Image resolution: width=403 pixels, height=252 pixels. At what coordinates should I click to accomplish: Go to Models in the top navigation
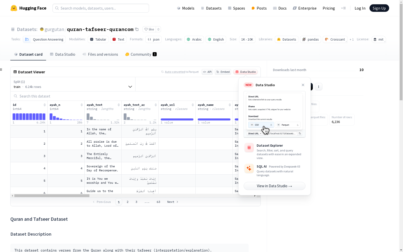(x=186, y=8)
